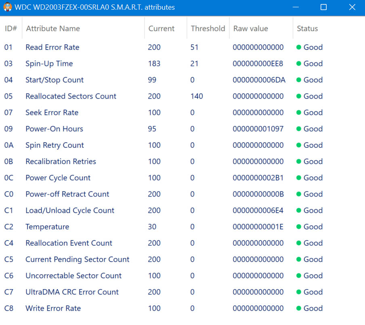Image resolution: width=365 pixels, height=325 pixels.
Task: Click ID 0B in the ID column
Action: [8, 161]
